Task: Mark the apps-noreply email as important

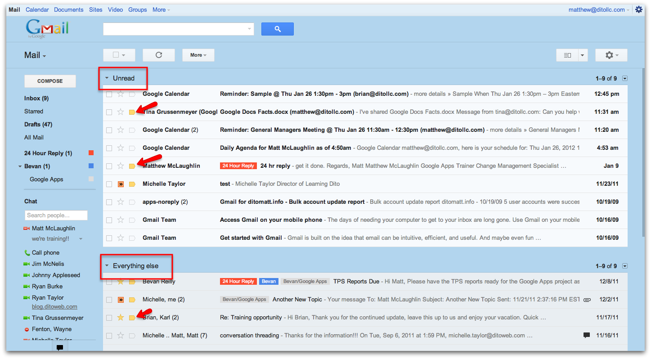Action: [132, 202]
